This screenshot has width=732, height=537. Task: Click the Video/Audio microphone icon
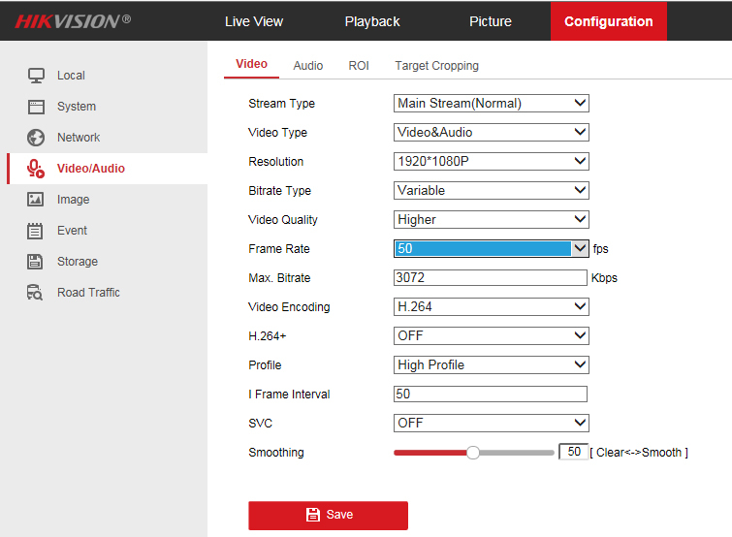[36, 169]
